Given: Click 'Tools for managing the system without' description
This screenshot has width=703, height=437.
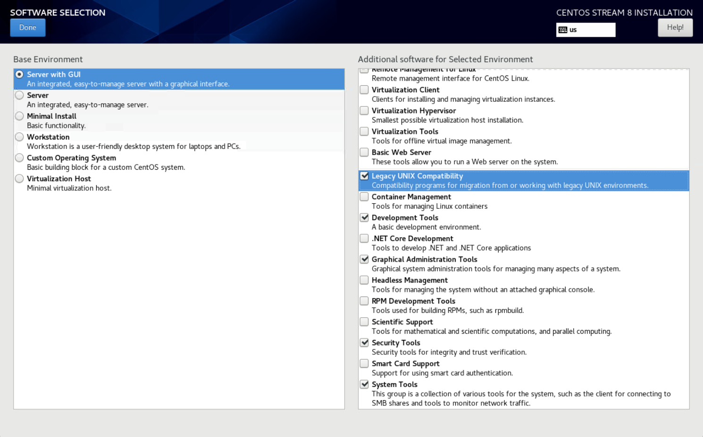Looking at the screenshot, I should [x=483, y=290].
